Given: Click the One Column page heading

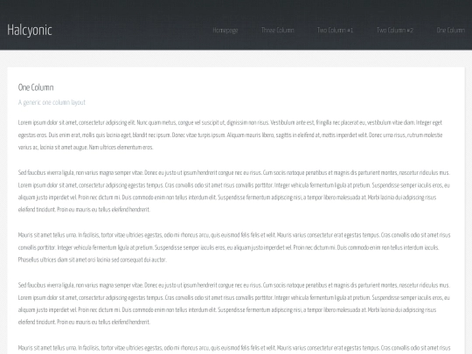Looking at the screenshot, I should point(36,87).
